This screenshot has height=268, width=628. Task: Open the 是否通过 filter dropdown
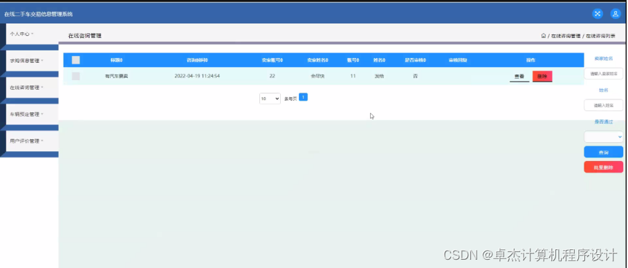604,137
